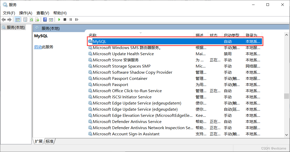The height and width of the screenshot is (152, 290).
Task: Switch to the 标准 tab
Action: point(49,141)
